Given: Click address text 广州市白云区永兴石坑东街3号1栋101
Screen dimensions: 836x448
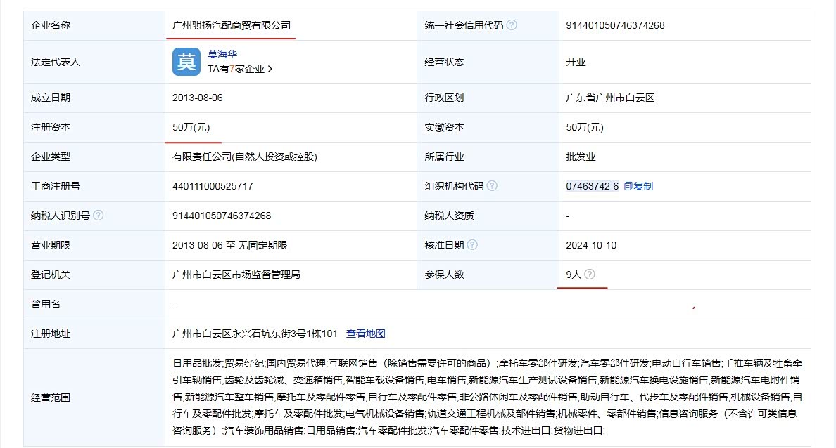Looking at the screenshot, I should click(255, 334).
